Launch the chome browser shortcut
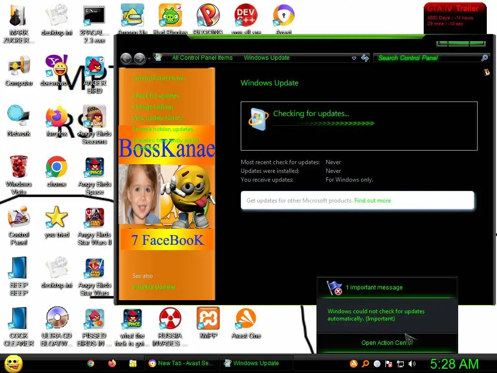 tap(56, 171)
